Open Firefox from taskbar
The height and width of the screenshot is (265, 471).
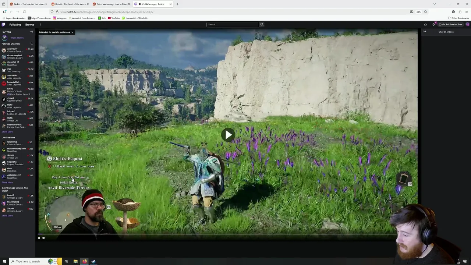pyautogui.click(x=85, y=261)
